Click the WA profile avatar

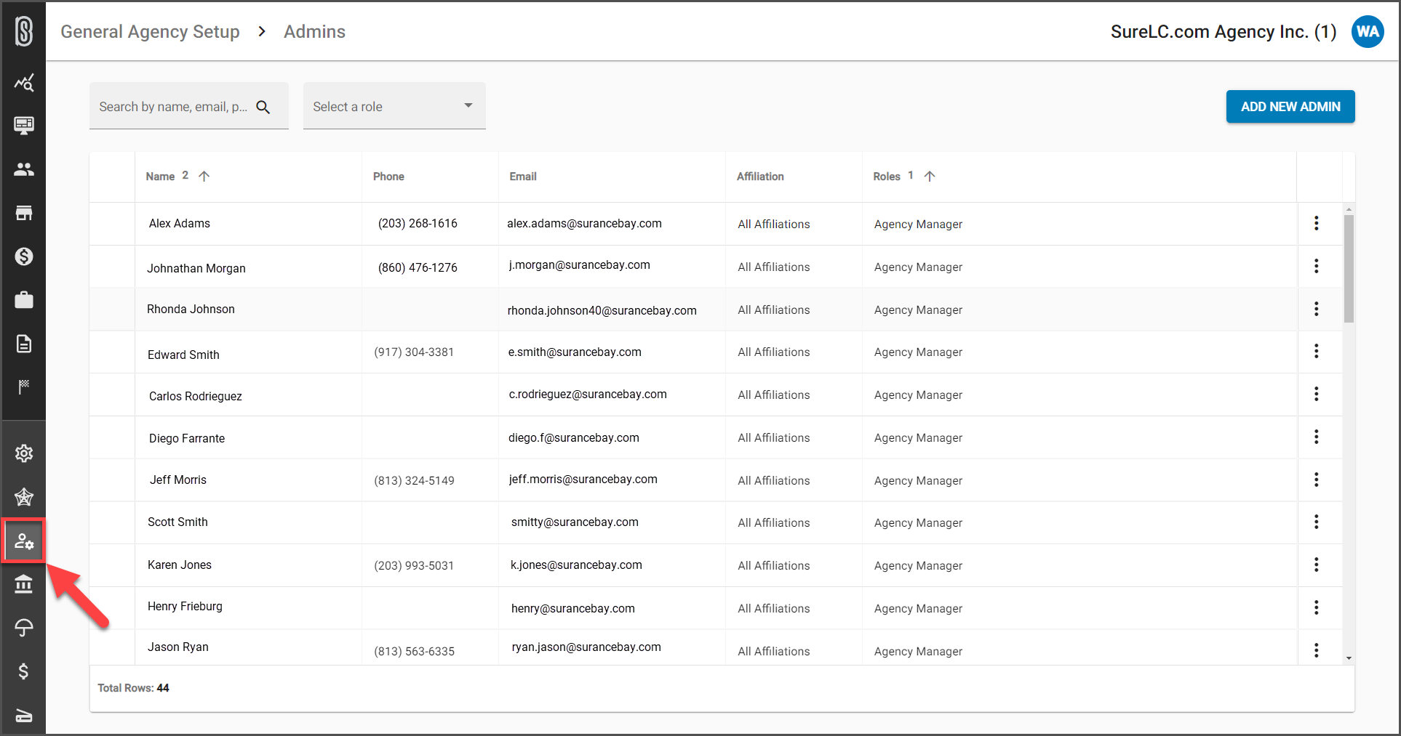(1367, 31)
